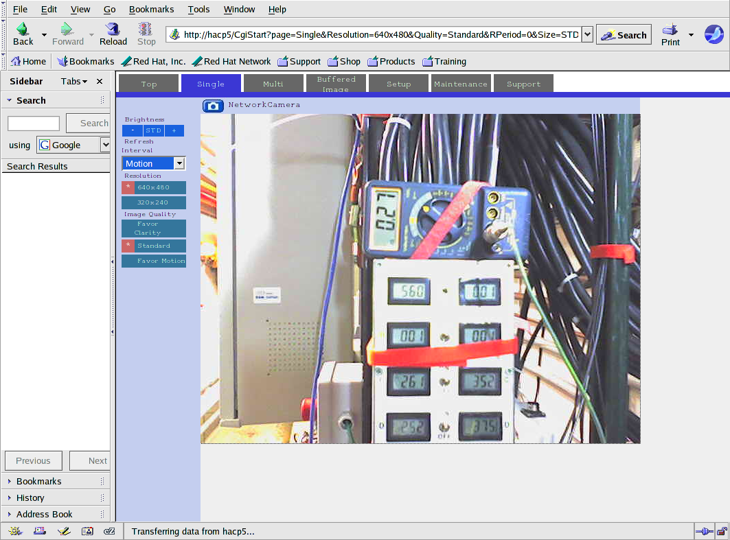Image resolution: width=730 pixels, height=540 pixels.
Task: Click the toolbar Search button
Action: tap(624, 35)
